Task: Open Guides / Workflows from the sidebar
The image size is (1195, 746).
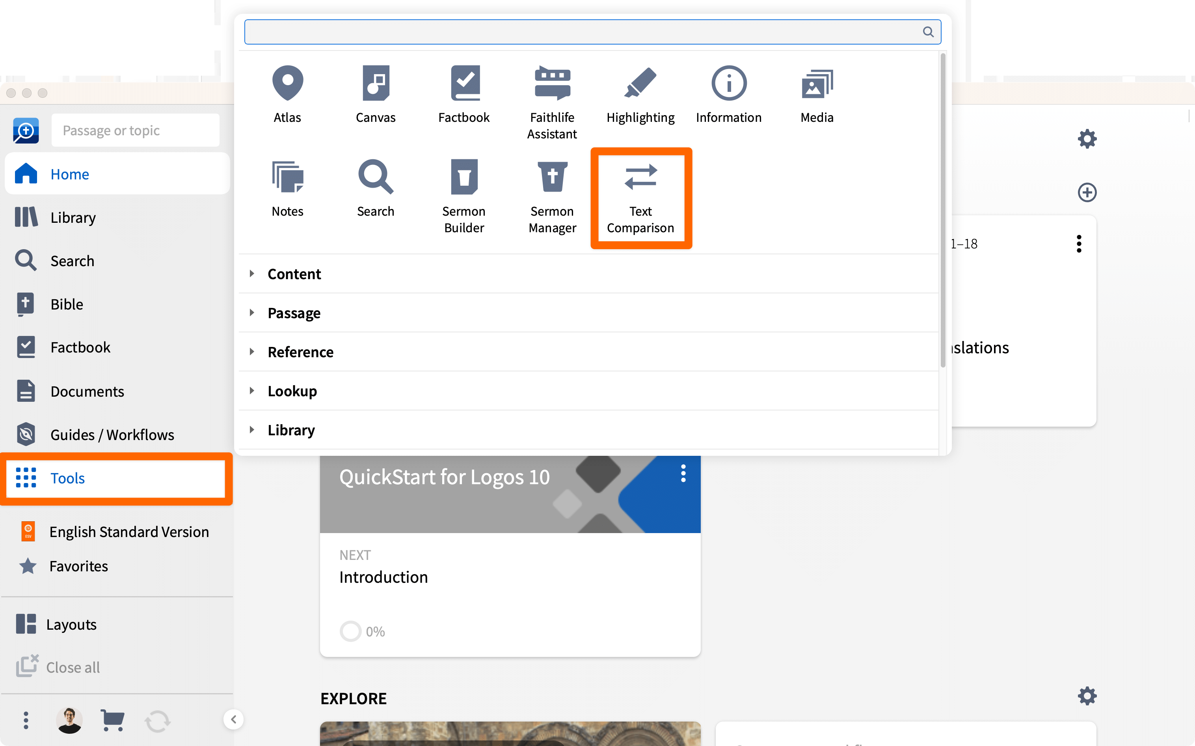Action: (x=117, y=435)
